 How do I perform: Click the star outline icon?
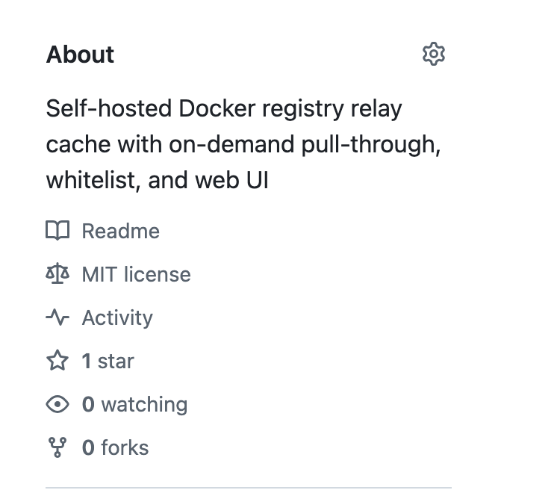[x=57, y=361]
